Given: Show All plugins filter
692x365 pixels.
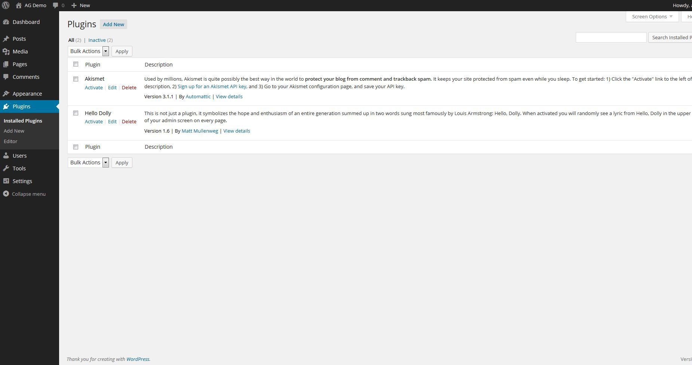Looking at the screenshot, I should point(71,40).
